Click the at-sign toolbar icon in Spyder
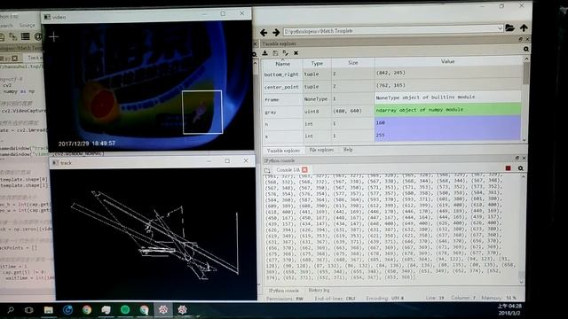The width and height of the screenshot is (568, 319). (x=37, y=36)
